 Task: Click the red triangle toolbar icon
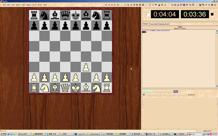165,5
